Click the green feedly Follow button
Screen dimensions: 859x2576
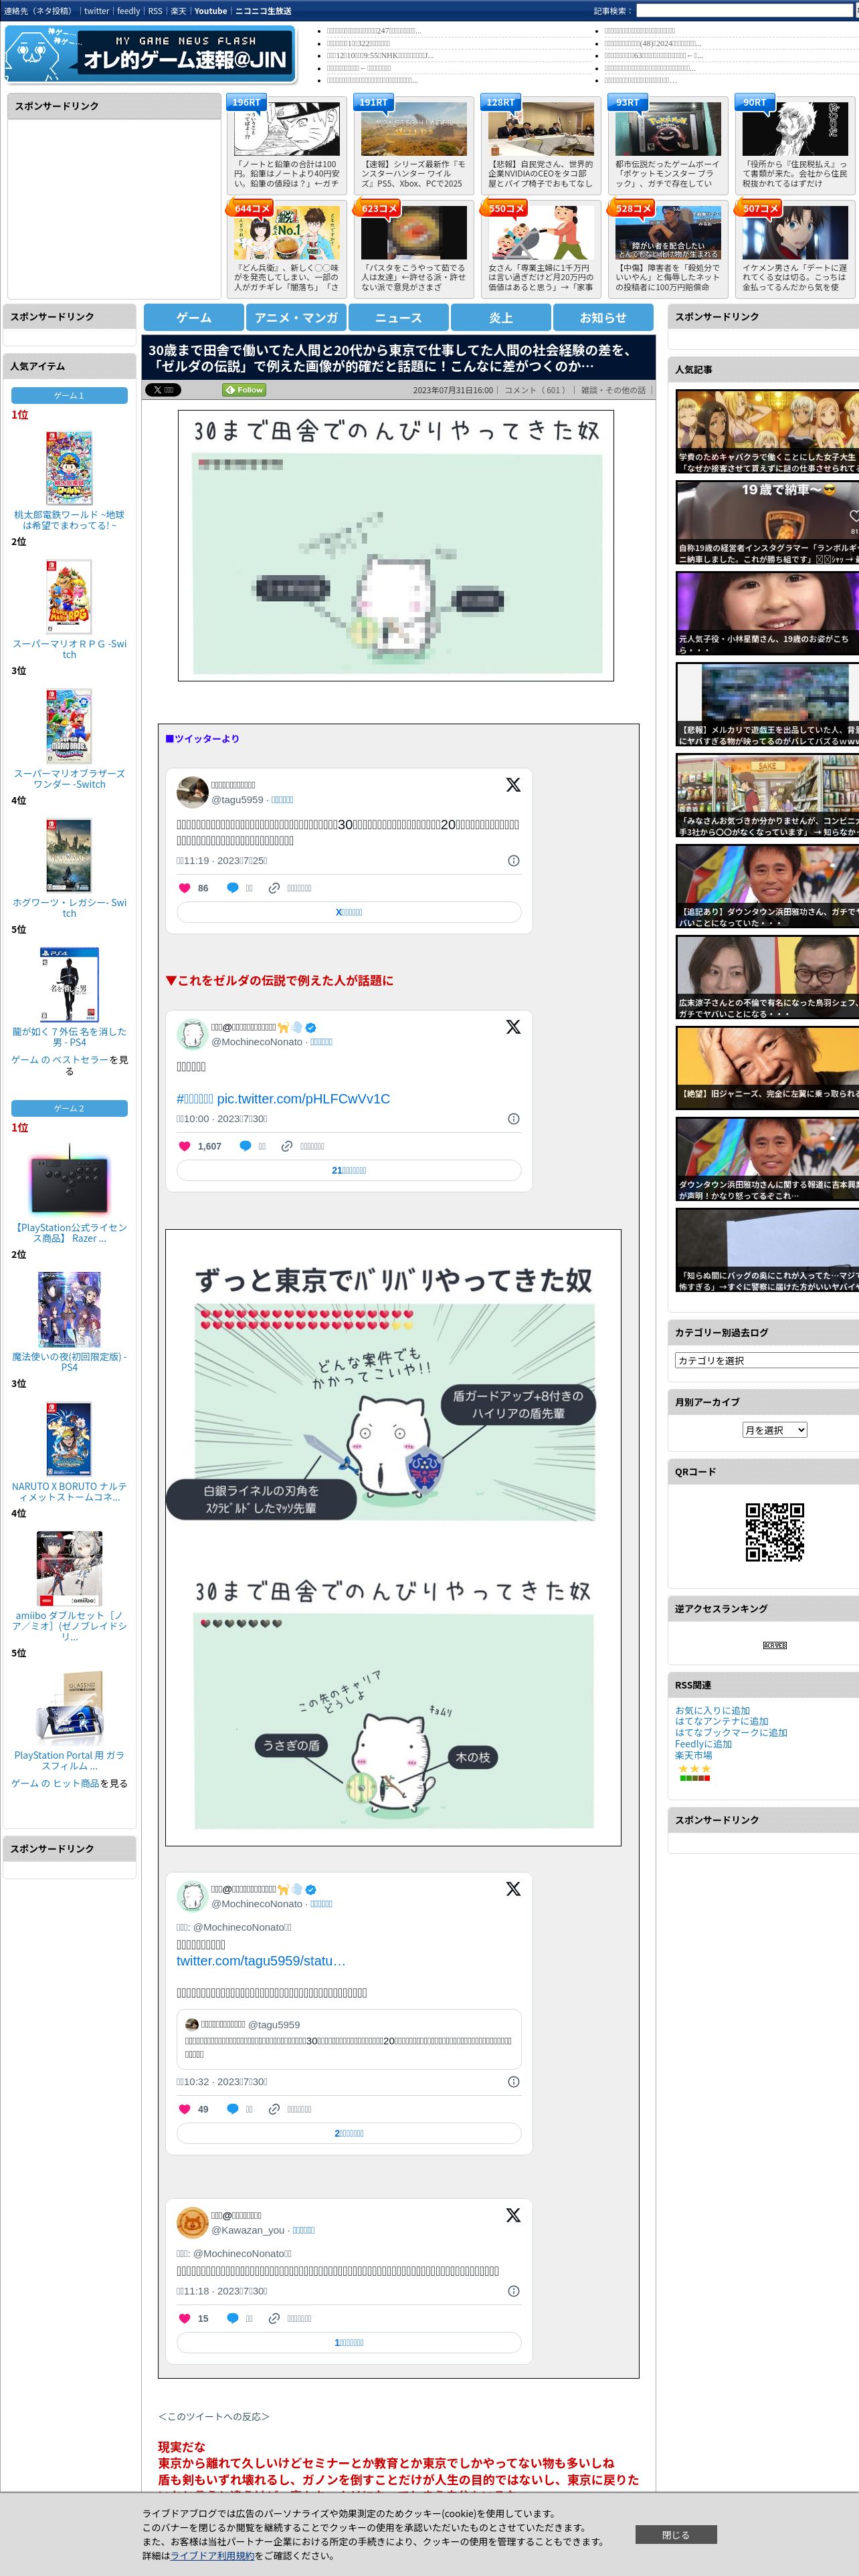[244, 390]
